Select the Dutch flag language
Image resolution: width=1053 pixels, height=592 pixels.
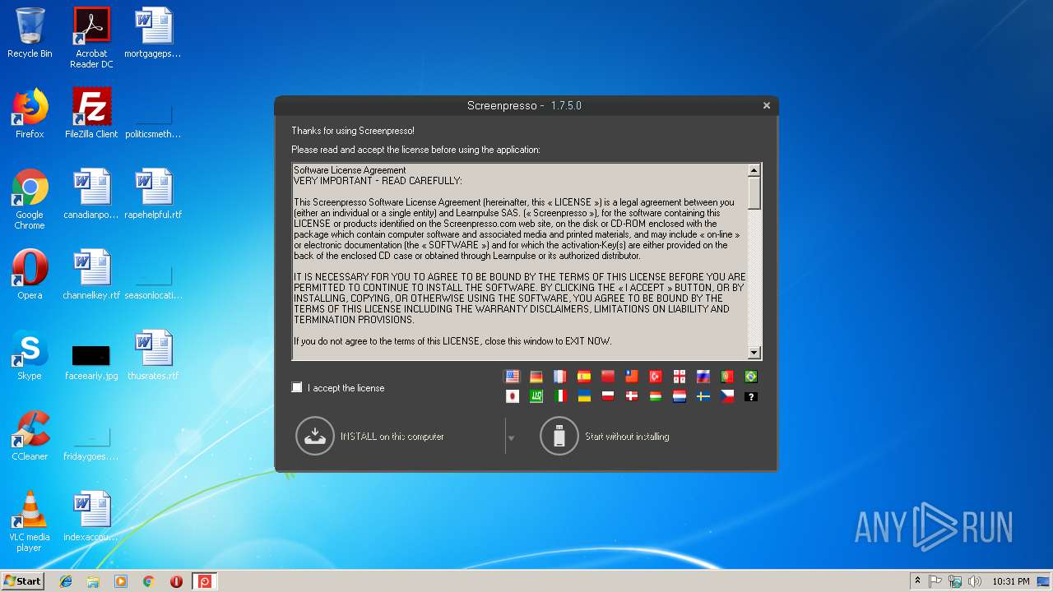click(680, 396)
